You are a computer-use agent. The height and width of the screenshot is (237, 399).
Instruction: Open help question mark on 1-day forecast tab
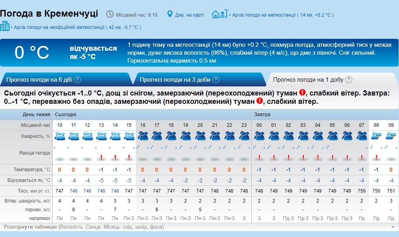(x=348, y=80)
